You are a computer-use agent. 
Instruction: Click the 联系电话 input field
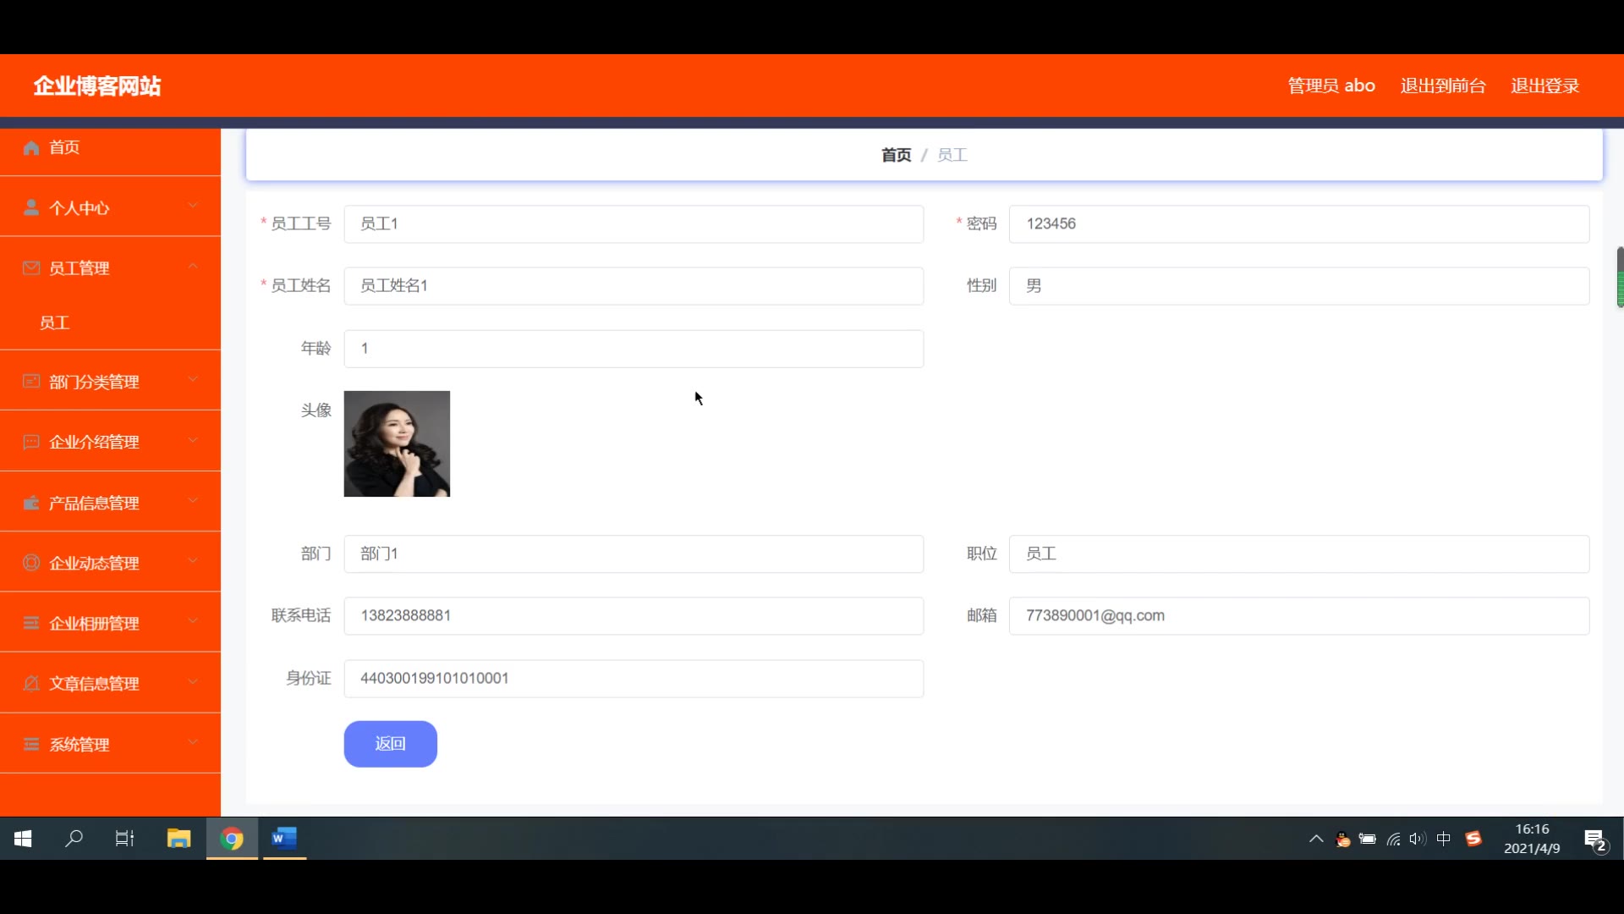point(633,616)
